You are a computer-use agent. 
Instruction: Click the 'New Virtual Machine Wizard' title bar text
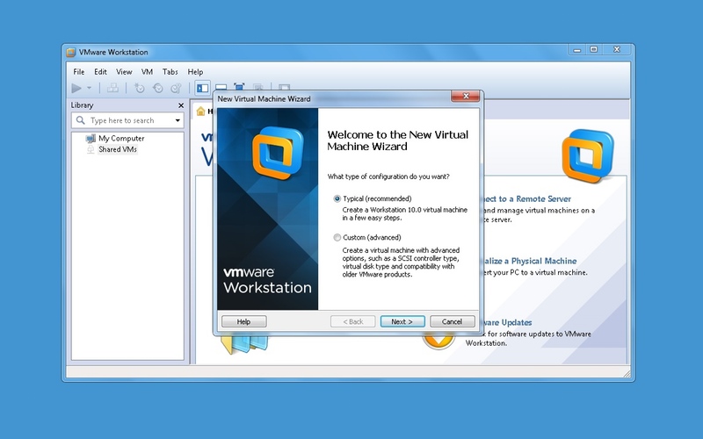pos(265,99)
